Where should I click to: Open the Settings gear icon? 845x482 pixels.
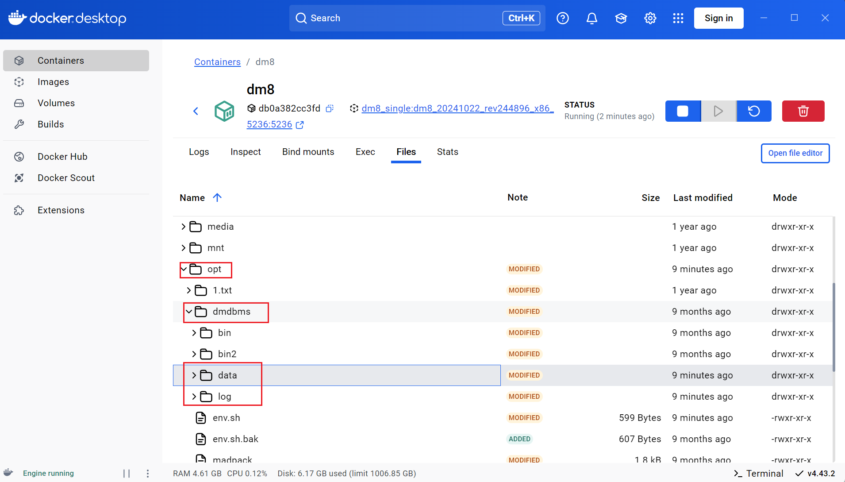click(650, 18)
